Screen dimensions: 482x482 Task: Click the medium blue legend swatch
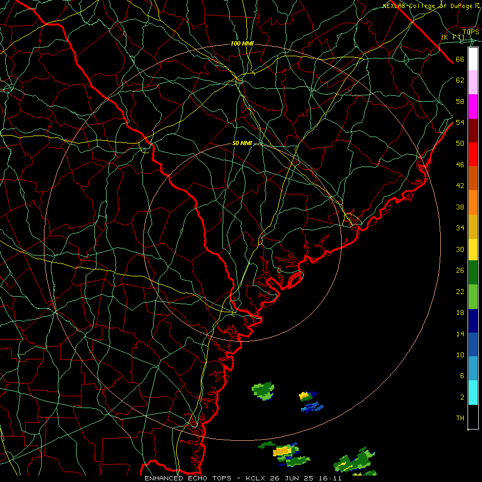click(473, 344)
